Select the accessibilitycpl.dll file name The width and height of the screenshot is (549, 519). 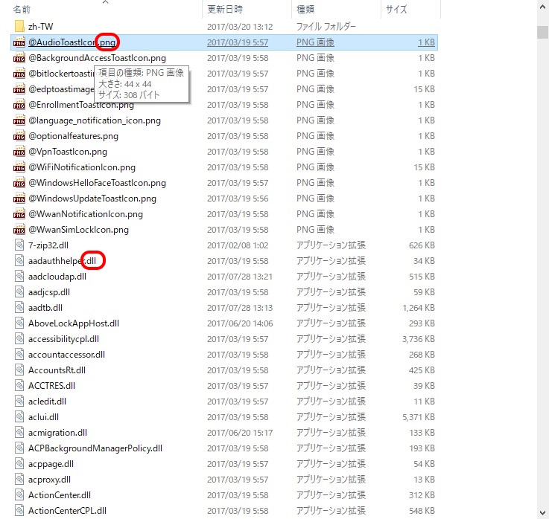tap(63, 339)
